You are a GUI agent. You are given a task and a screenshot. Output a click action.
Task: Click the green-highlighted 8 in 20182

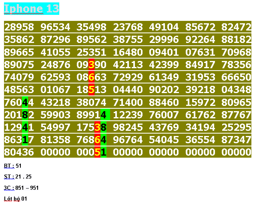point(25,115)
